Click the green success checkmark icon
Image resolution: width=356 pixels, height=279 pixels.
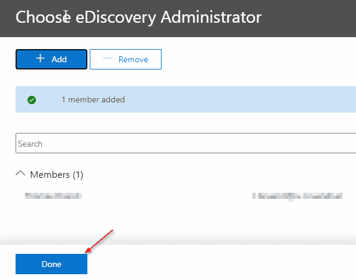(32, 100)
